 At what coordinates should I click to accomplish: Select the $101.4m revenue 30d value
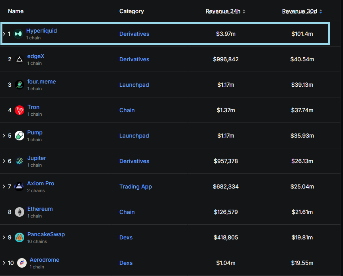pyautogui.click(x=302, y=34)
